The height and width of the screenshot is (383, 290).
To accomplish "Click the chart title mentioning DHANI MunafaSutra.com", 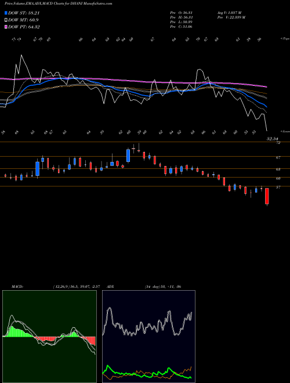I will [x=59, y=3].
